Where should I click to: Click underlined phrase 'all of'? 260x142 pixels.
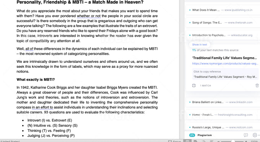coord(29,49)
